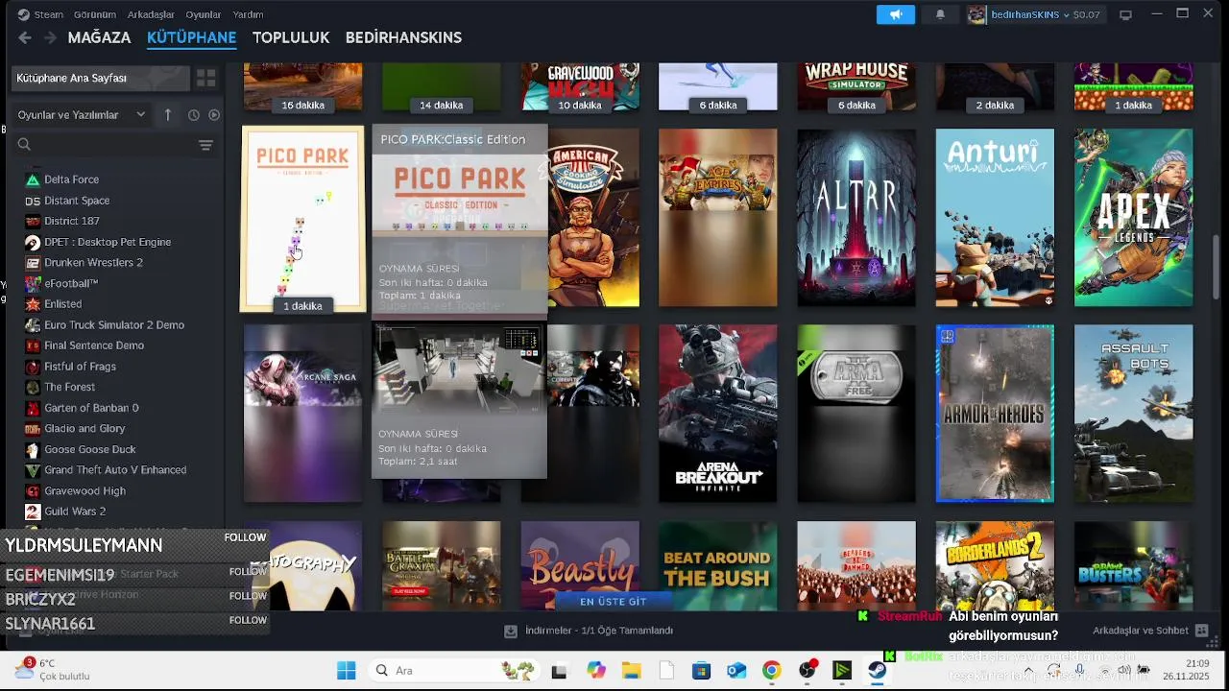Open Arkadaşlar ve Sohbet panel
Screen dimensions: 1229x691
click(x=1150, y=631)
